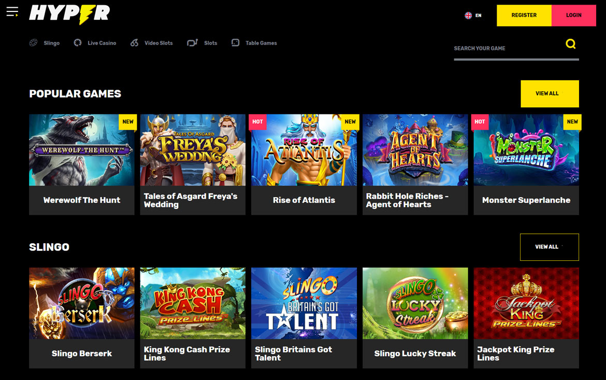Open the hamburger menu icon
Image resolution: width=606 pixels, height=380 pixels.
(x=12, y=11)
